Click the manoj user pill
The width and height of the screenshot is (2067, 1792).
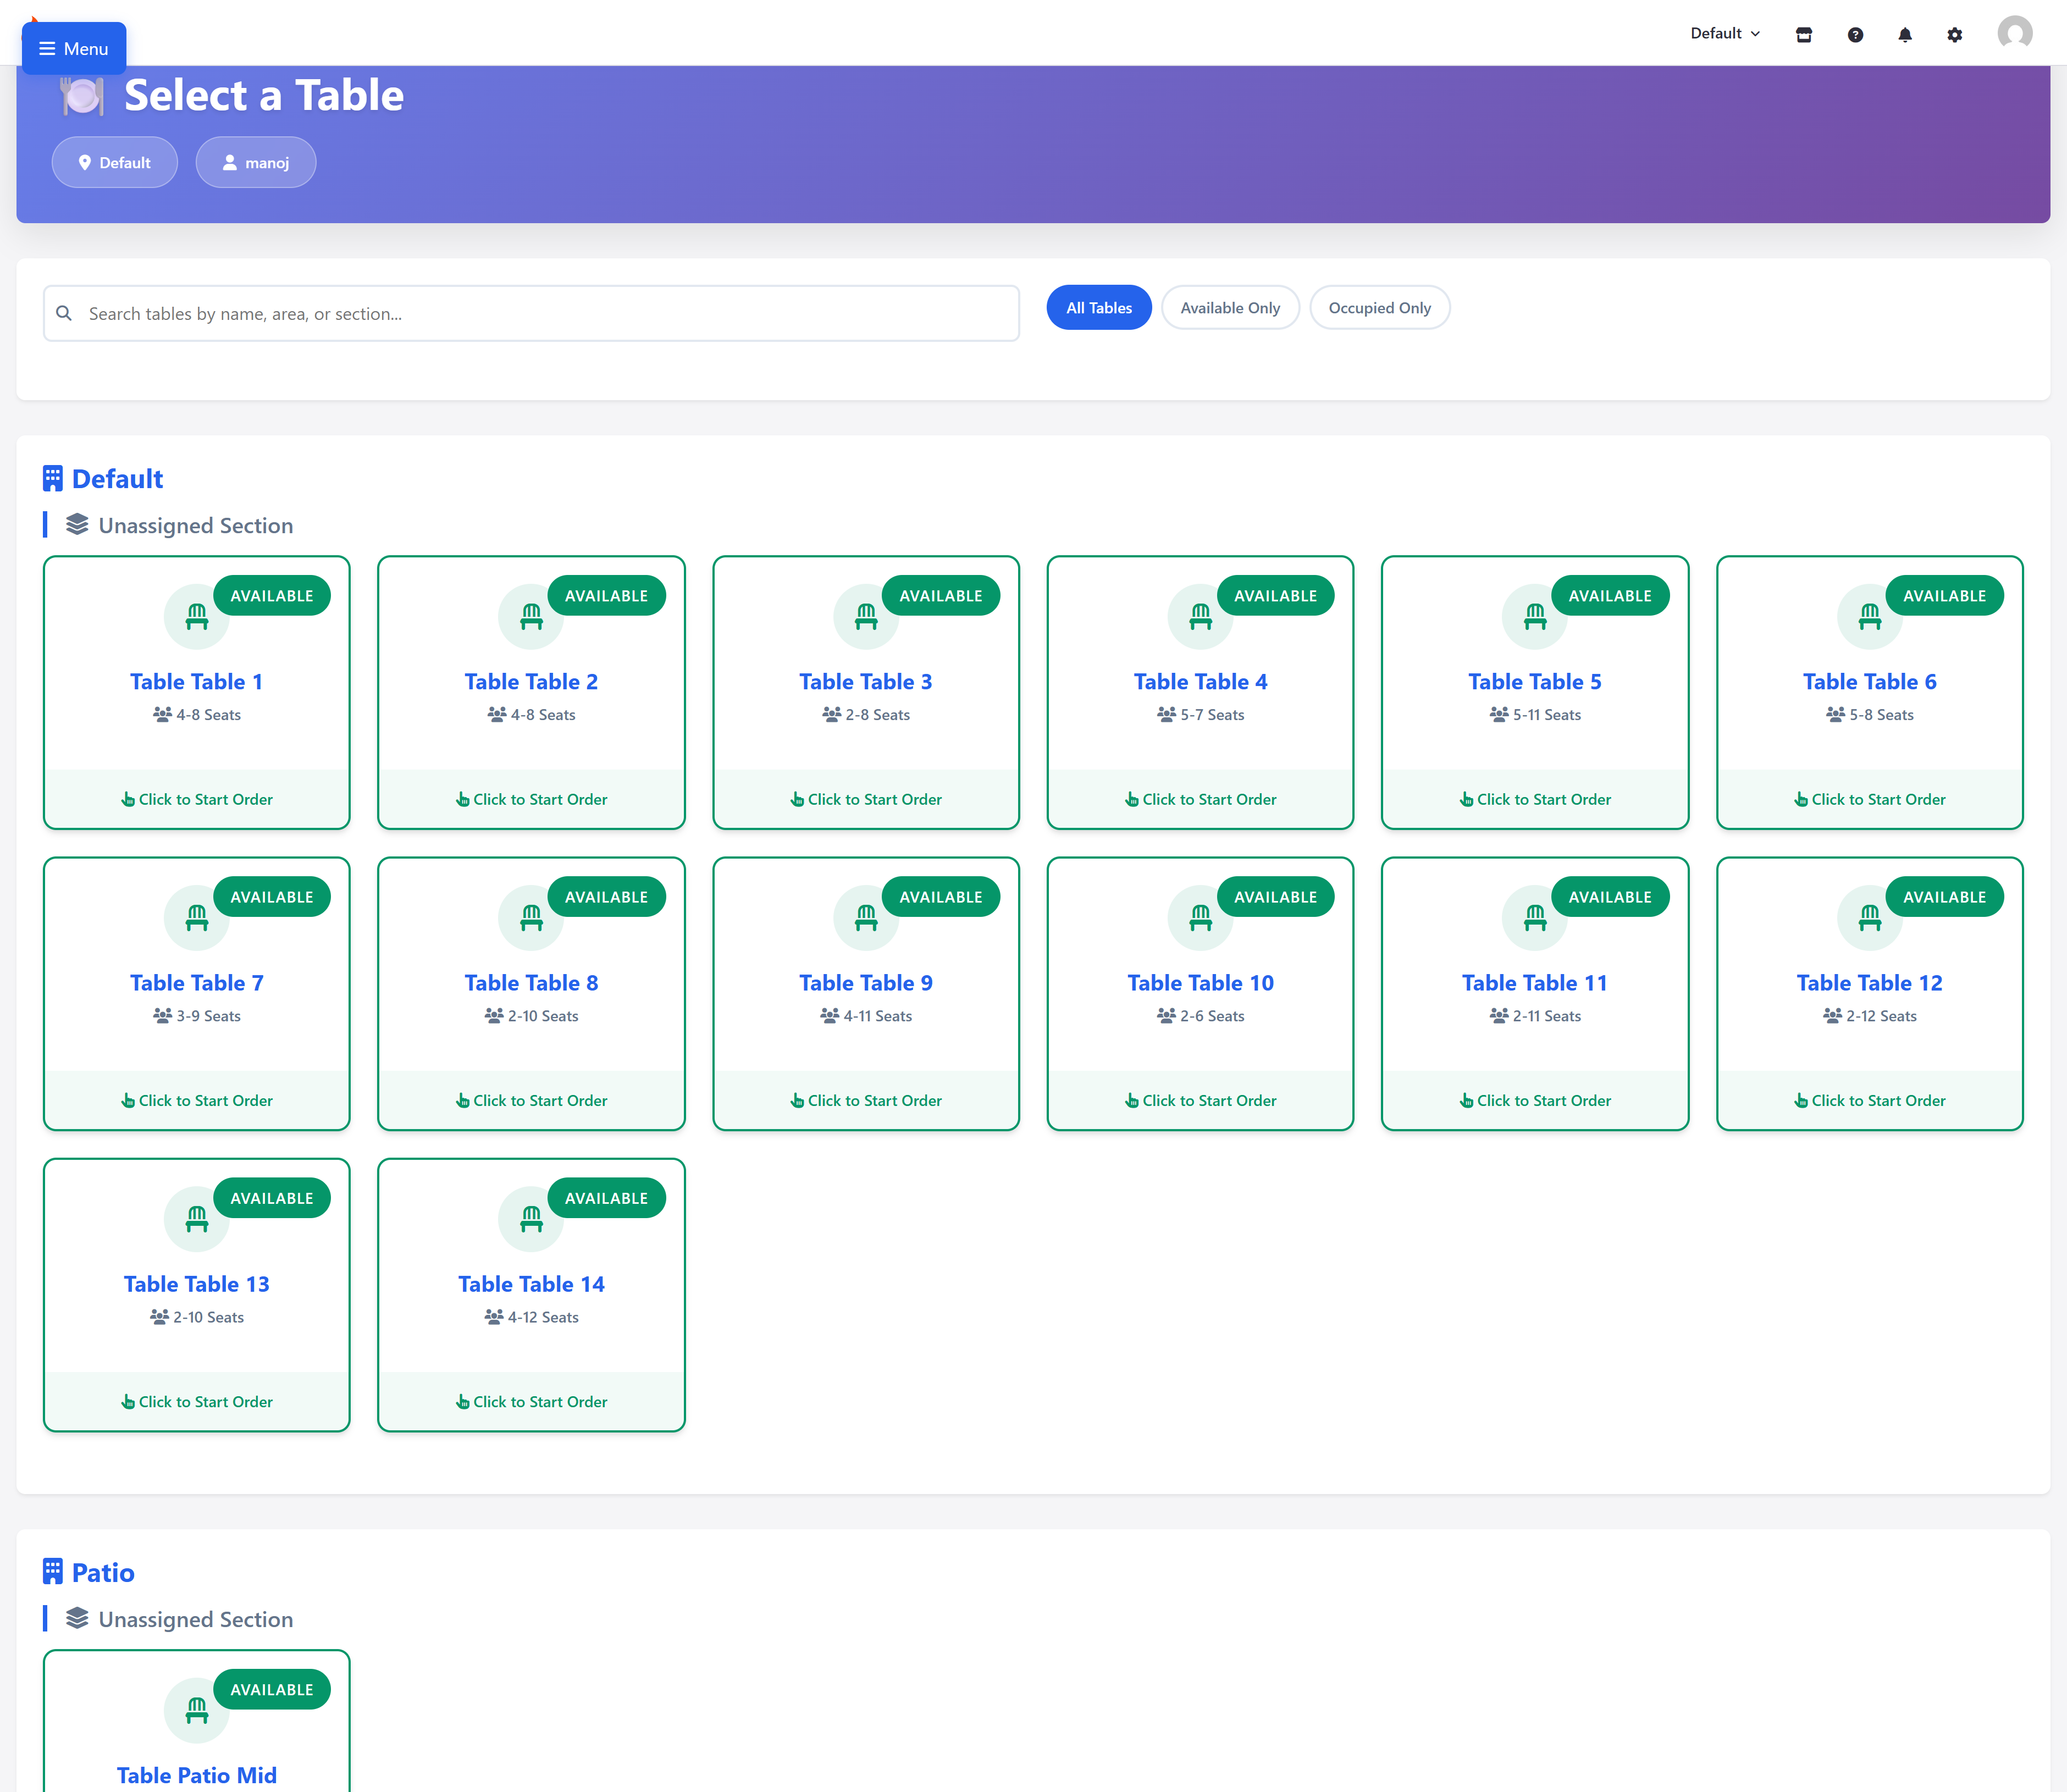click(x=256, y=162)
